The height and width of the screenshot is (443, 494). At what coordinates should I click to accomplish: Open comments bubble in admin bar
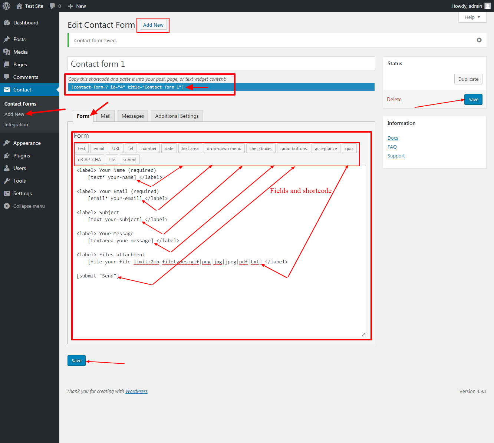tap(55, 6)
